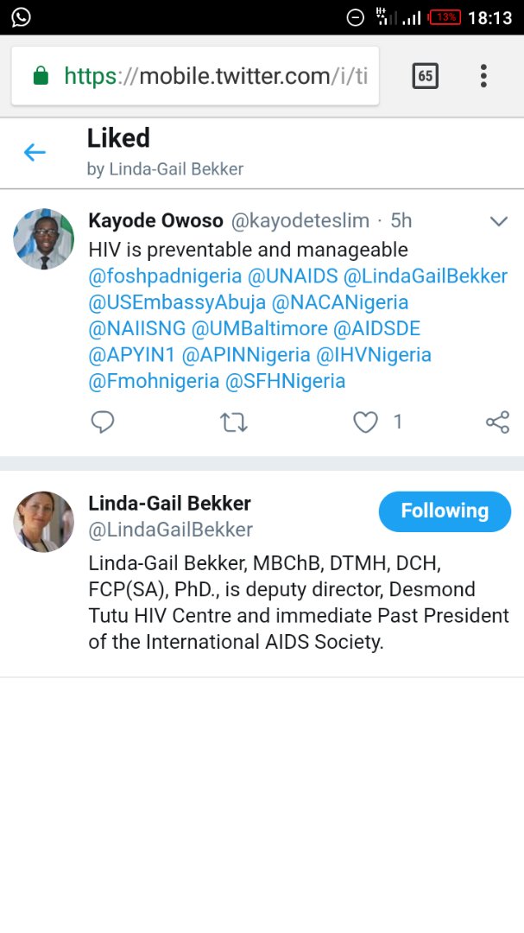Select the Kayode Owoso author name
This screenshot has height=933, width=524.
[155, 220]
